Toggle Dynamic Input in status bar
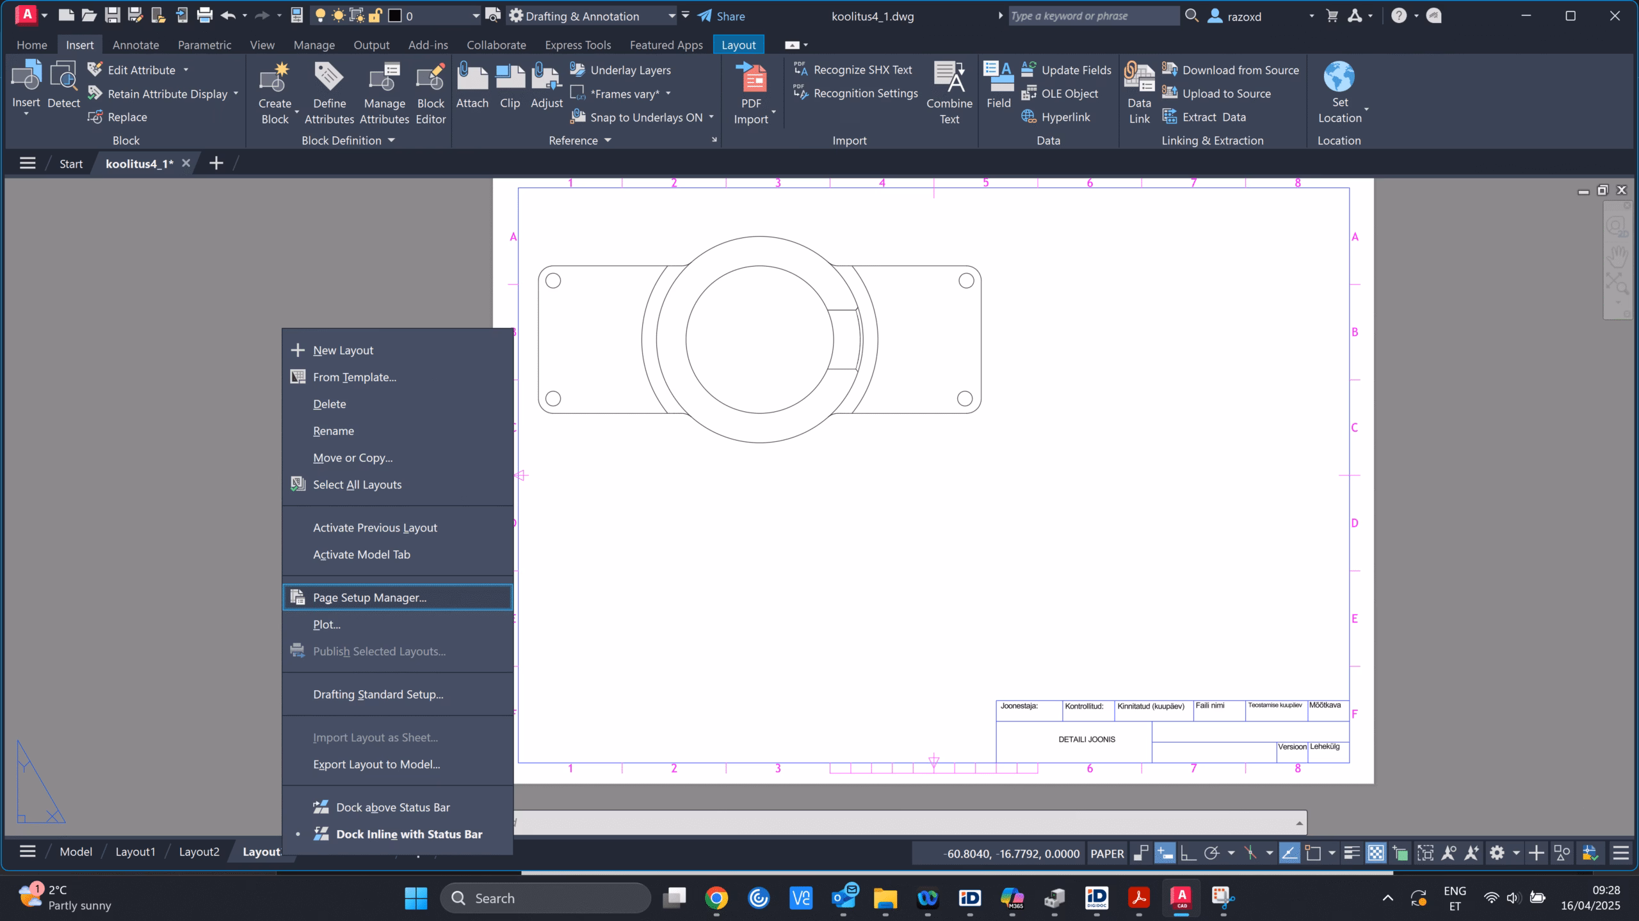This screenshot has width=1639, height=921. (1165, 853)
